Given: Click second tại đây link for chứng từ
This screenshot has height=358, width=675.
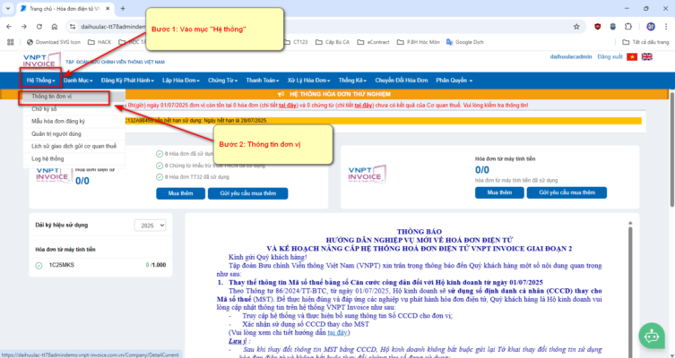Looking at the screenshot, I should (x=363, y=106).
